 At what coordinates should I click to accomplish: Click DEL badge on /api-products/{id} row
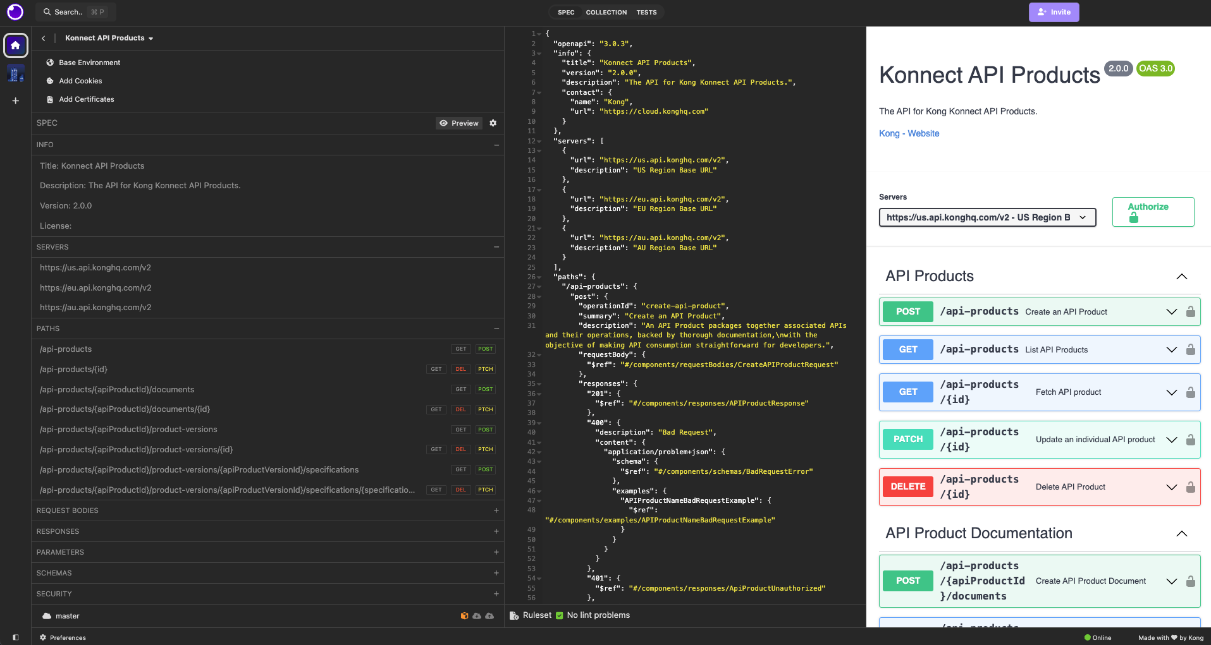click(x=461, y=370)
